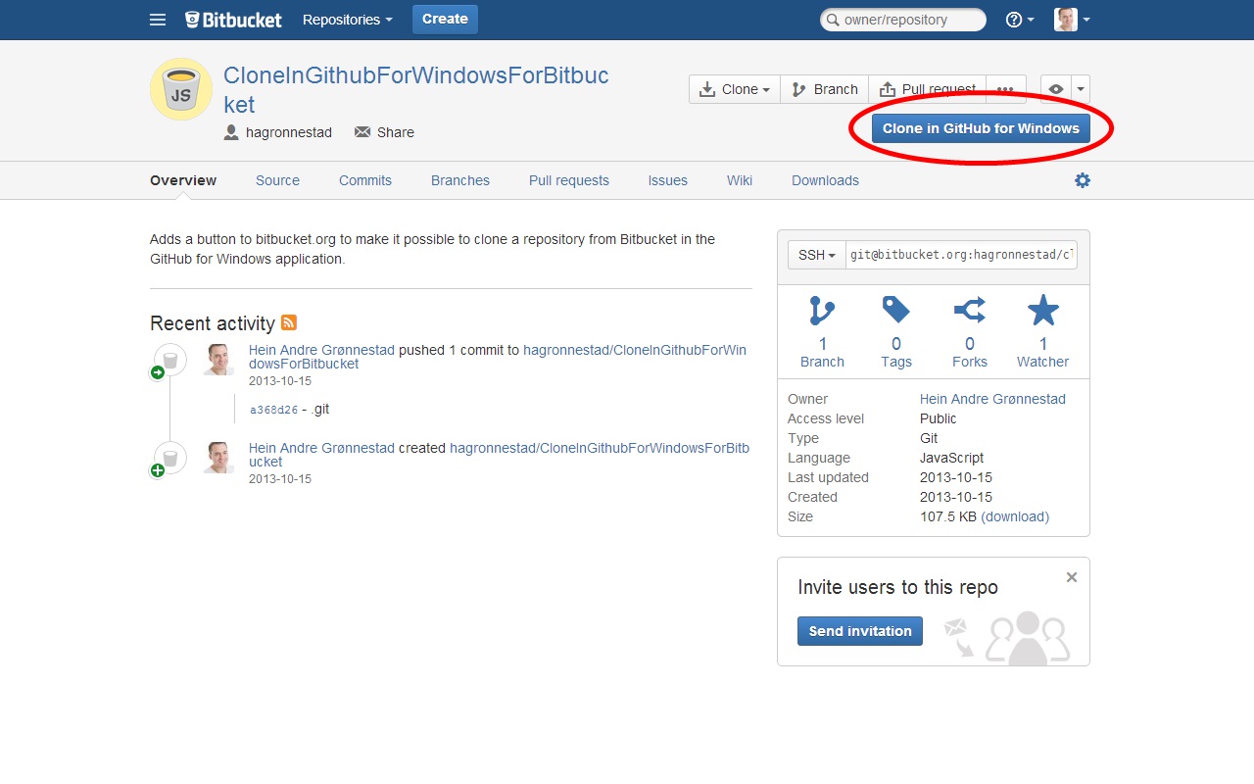Viewport: 1254px width, 784px height.
Task: Click the Size value 107.5 KB
Action: coord(948,516)
